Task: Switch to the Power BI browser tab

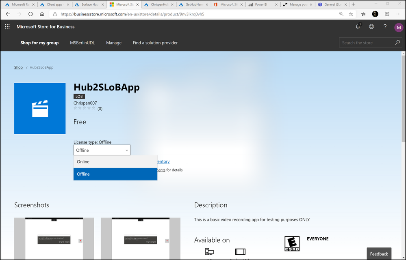Action: [x=263, y=4]
